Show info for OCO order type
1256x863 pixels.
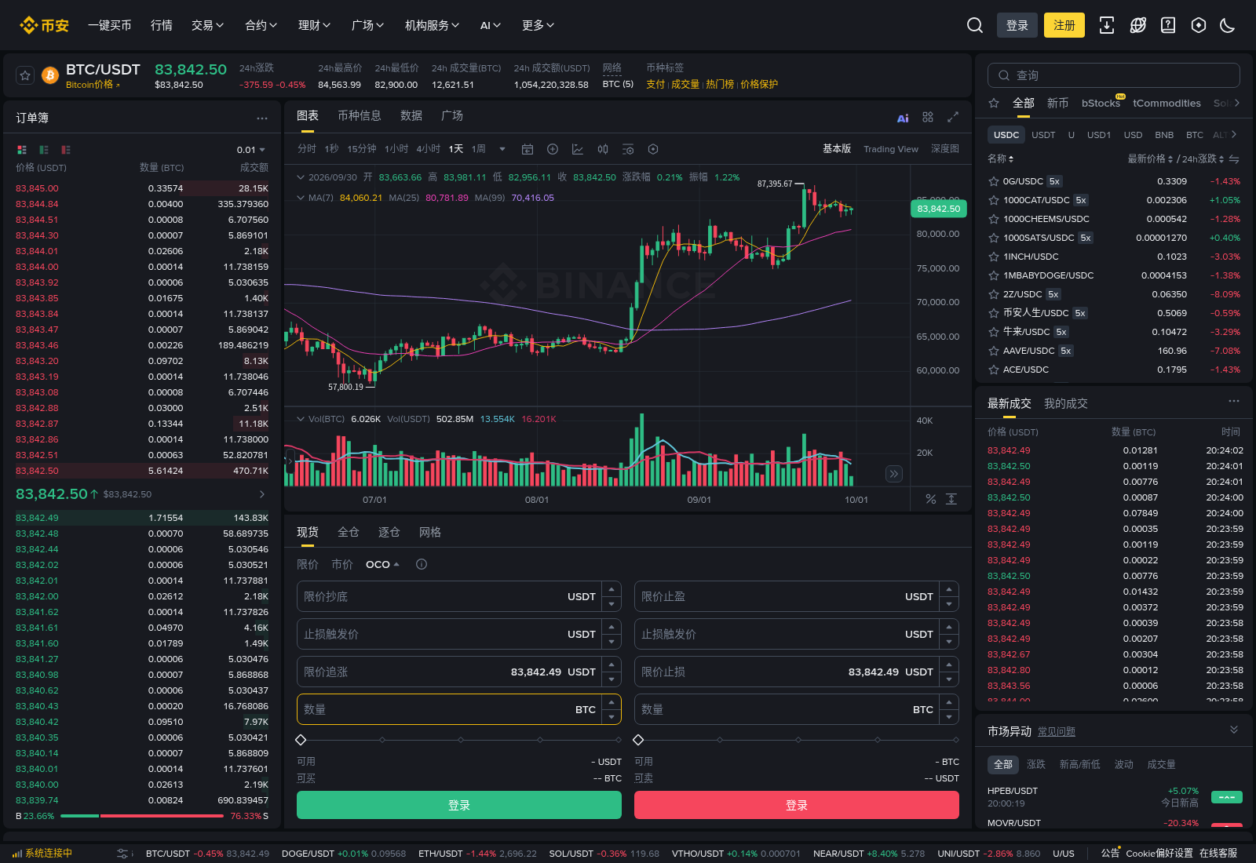422,564
